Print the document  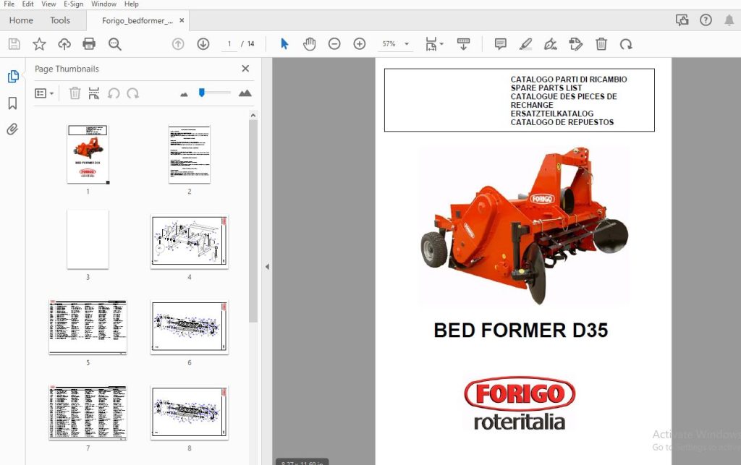[89, 44]
